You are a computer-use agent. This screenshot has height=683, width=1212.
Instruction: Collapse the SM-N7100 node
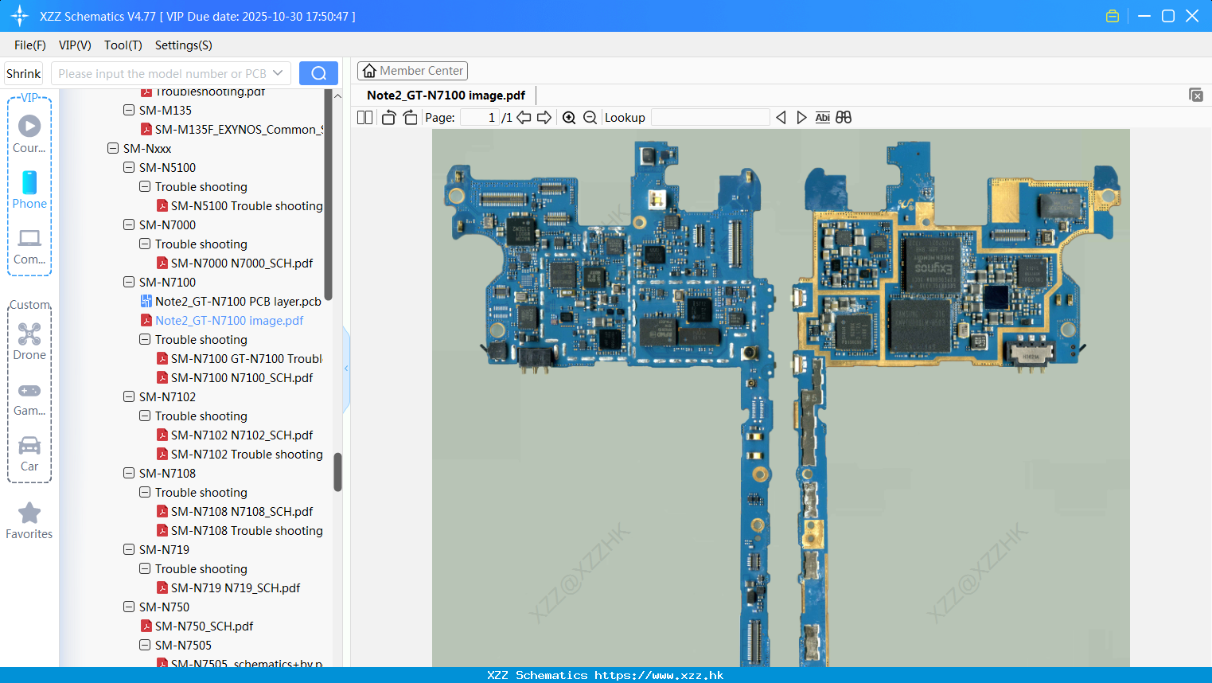[129, 283]
